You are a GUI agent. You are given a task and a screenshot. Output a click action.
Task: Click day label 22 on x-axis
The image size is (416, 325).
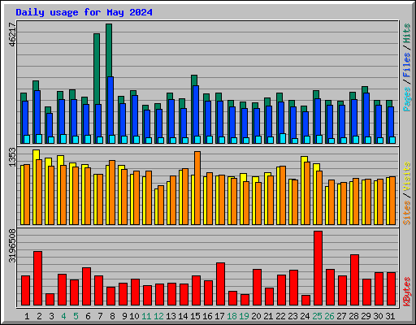point(280,316)
